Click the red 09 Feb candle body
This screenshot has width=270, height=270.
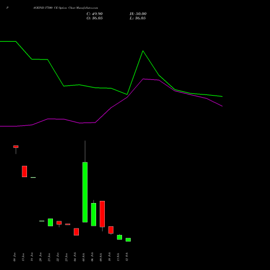102,214
